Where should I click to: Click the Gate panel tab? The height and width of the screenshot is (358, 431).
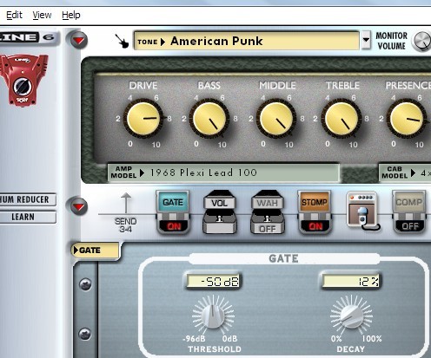pos(96,251)
